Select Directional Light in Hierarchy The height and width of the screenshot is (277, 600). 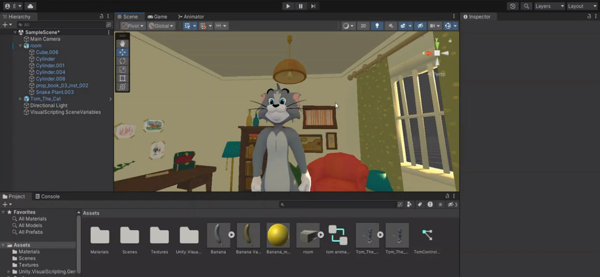(49, 105)
